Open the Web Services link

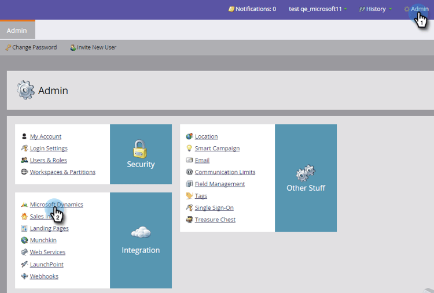click(x=47, y=252)
